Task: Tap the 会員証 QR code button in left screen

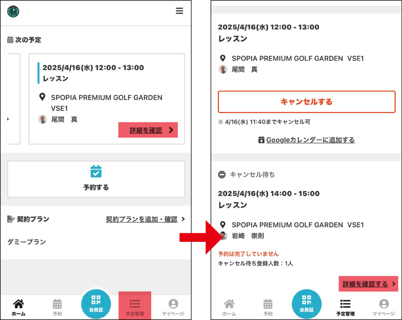Action: click(96, 304)
